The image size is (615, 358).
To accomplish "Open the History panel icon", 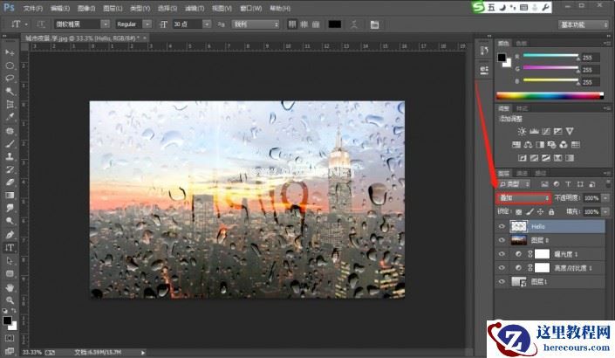I will [484, 51].
